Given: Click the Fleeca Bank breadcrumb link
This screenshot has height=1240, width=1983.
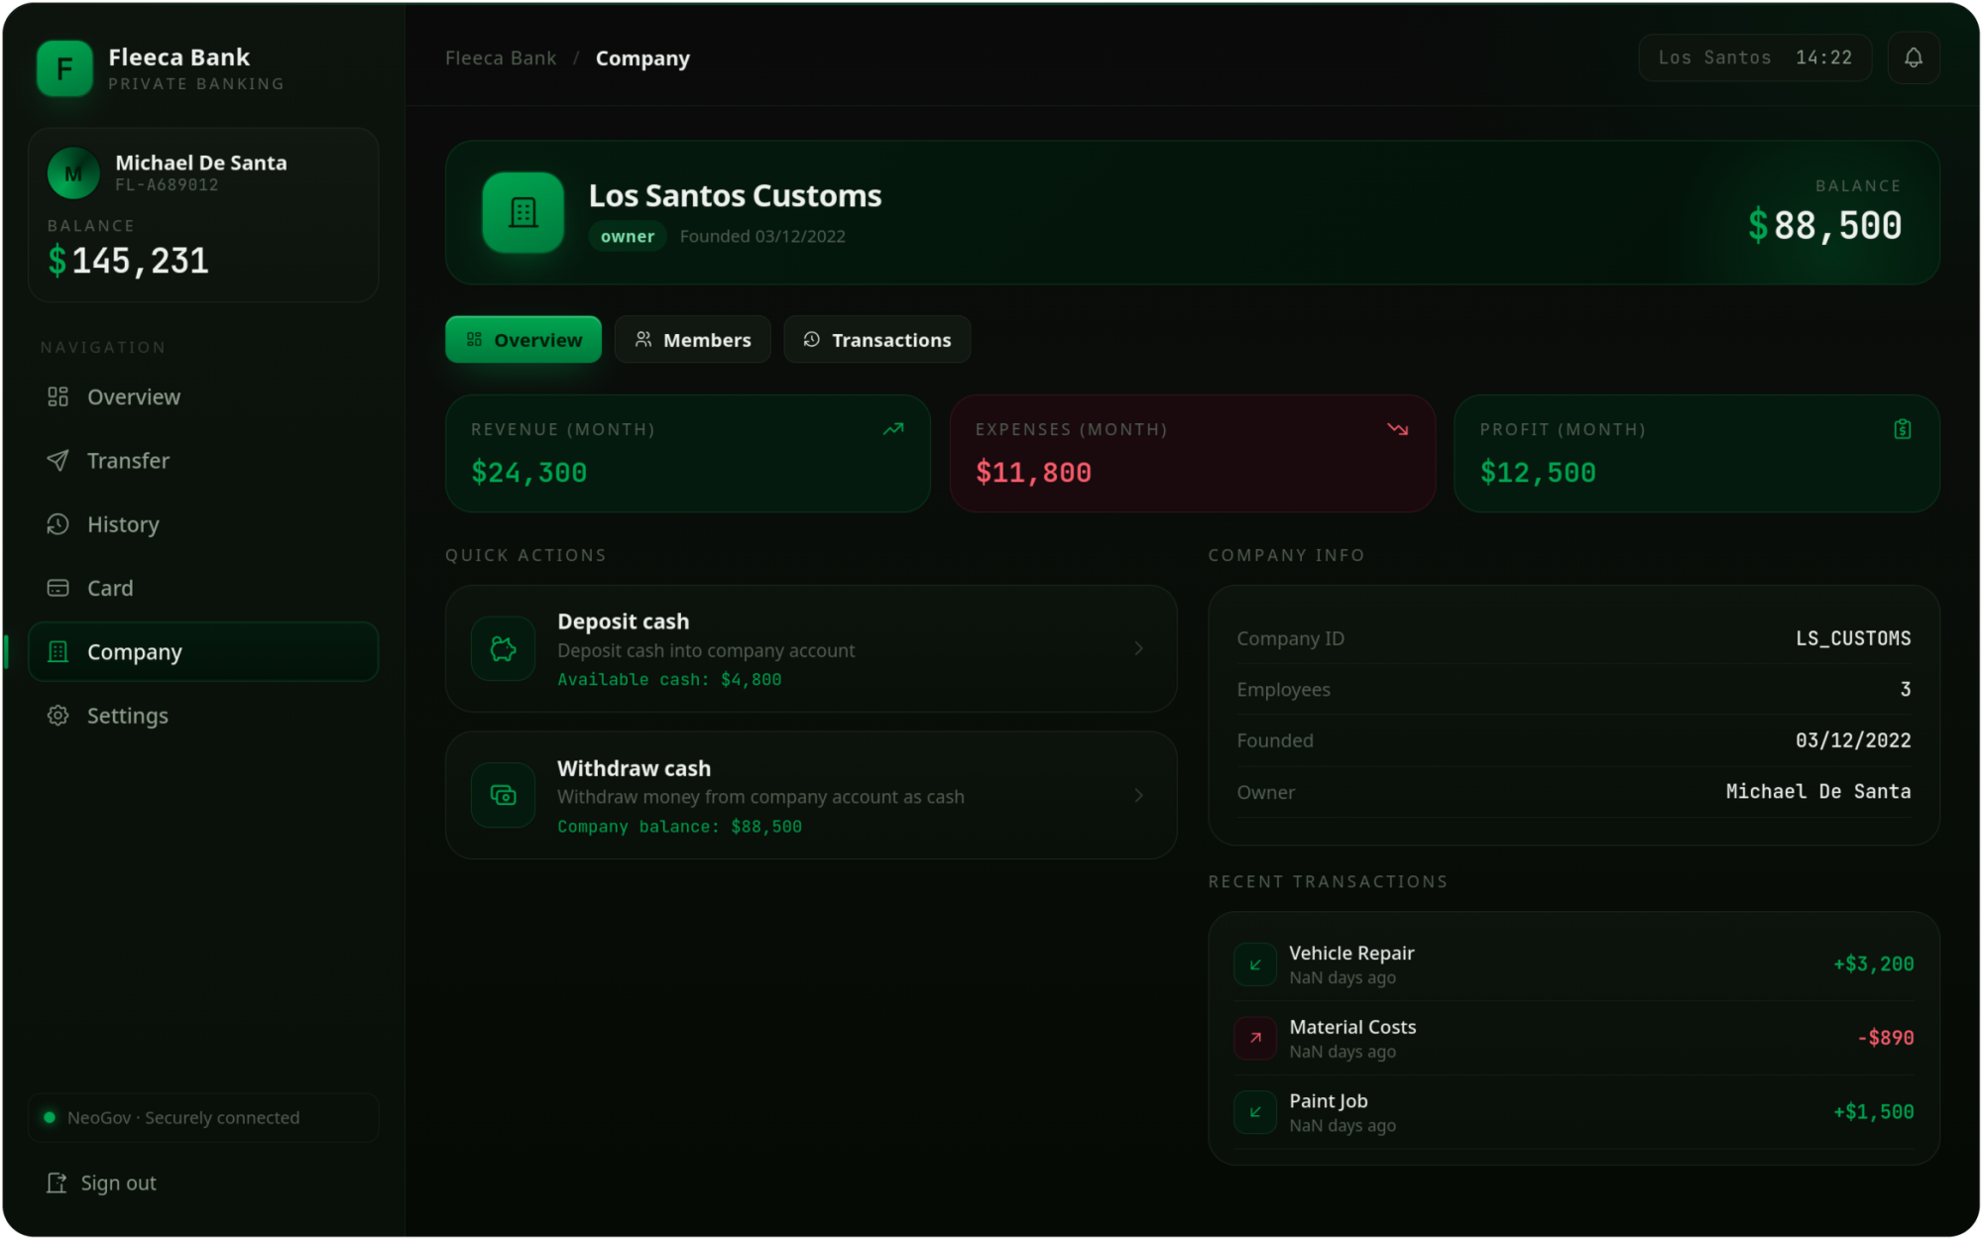Looking at the screenshot, I should tap(501, 58).
